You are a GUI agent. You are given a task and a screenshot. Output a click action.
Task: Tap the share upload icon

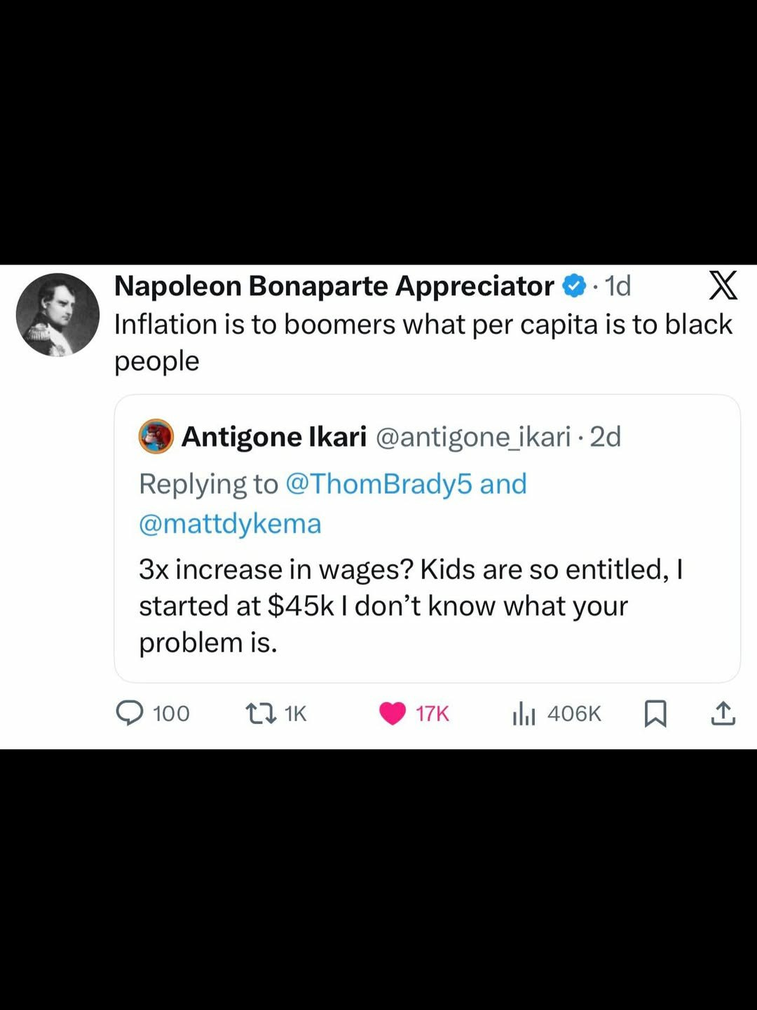[723, 713]
